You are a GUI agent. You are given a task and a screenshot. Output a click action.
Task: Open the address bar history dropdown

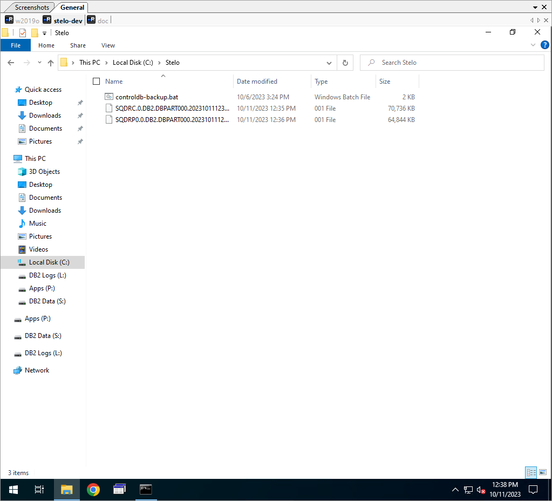[329, 63]
